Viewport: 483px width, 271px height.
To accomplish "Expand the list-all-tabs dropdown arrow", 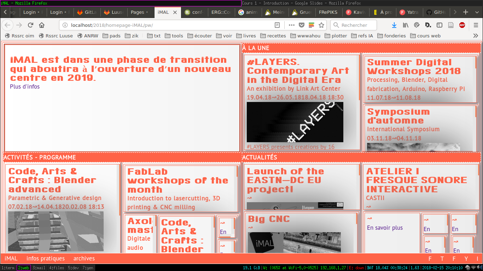I will point(476,12).
